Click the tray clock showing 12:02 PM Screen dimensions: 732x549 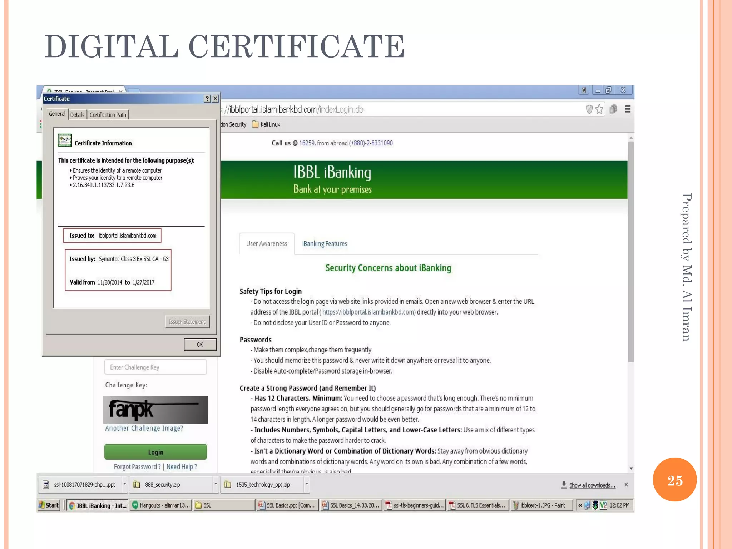click(619, 505)
